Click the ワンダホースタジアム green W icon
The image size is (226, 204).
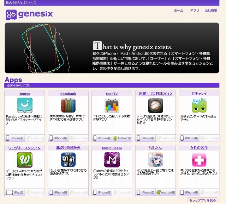click(25, 160)
